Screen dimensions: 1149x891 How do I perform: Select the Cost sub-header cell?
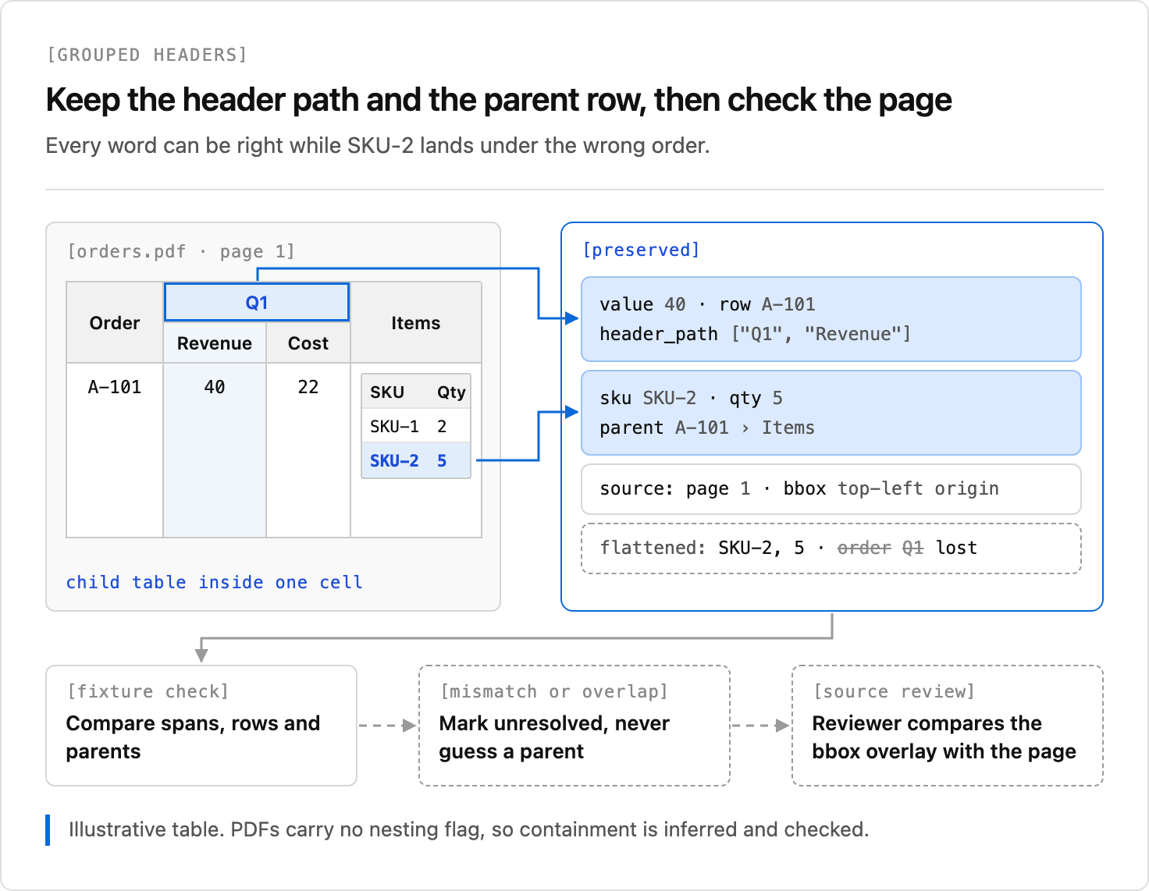(x=308, y=343)
